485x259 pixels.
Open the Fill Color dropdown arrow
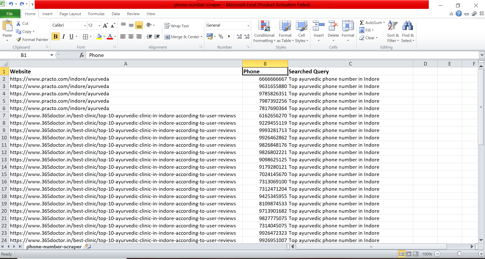[104, 37]
